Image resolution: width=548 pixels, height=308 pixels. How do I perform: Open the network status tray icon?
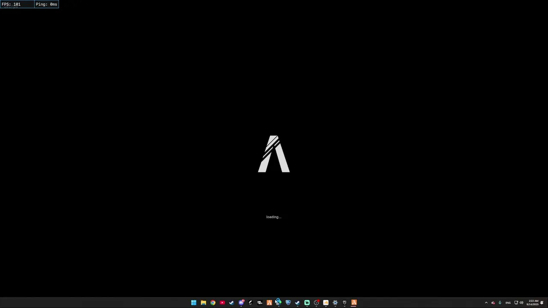pyautogui.click(x=516, y=303)
